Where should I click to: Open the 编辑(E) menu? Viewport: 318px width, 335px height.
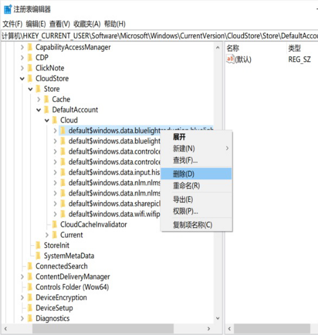pyautogui.click(x=35, y=24)
